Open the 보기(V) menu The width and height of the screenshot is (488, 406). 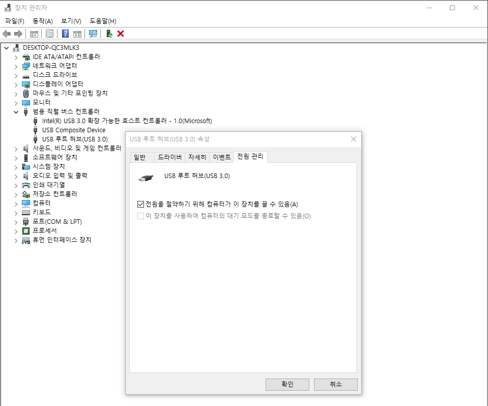click(71, 21)
